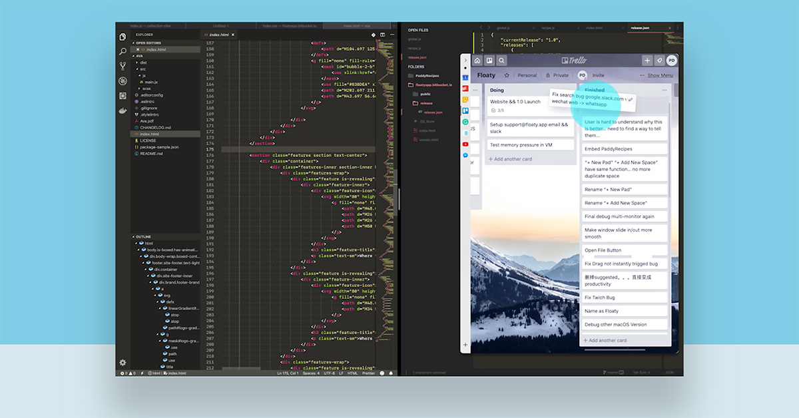Open CHANGELOG.md in explorer

pos(155,127)
